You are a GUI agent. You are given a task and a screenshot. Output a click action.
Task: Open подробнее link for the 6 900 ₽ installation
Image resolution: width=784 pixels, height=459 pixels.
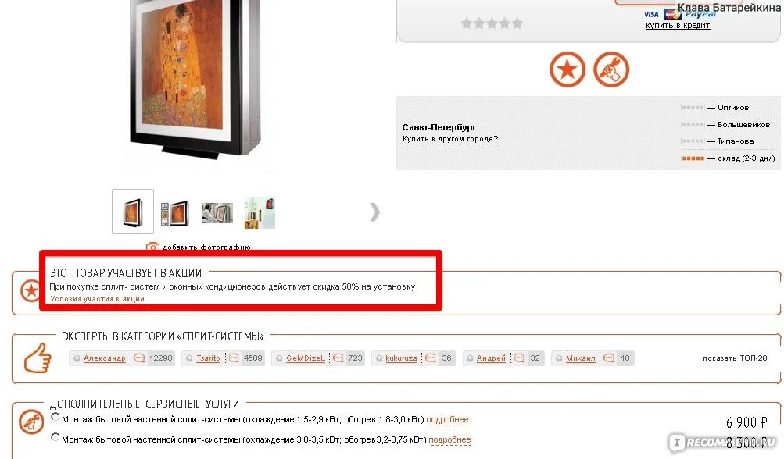click(x=447, y=419)
